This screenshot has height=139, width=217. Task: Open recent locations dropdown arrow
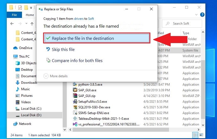[x=26, y=24]
